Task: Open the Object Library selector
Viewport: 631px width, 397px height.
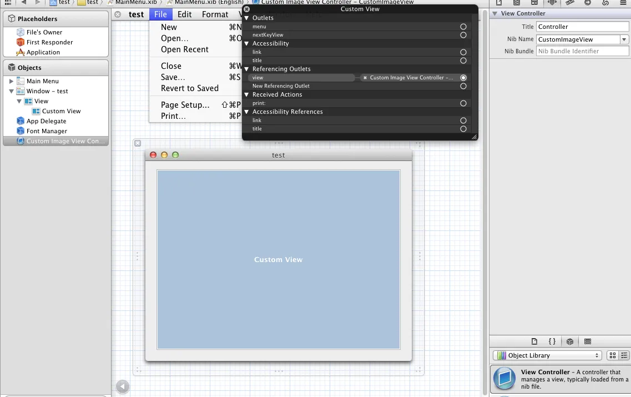Action: point(547,355)
